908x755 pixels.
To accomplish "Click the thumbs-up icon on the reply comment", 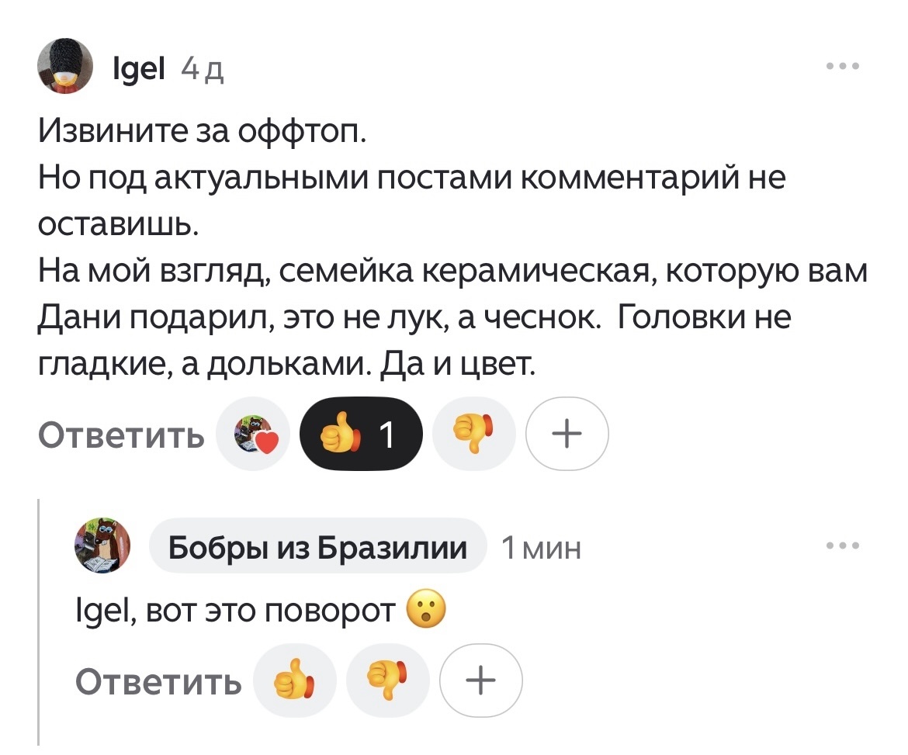I will [295, 680].
